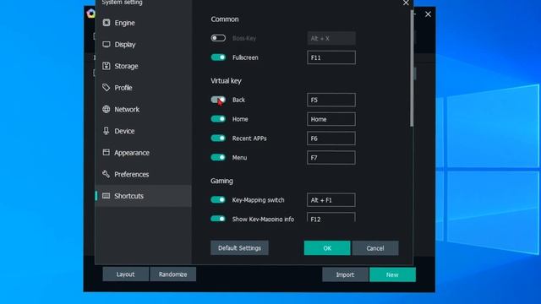The image size is (541, 304).
Task: Click the Common section heading
Action: pos(225,19)
